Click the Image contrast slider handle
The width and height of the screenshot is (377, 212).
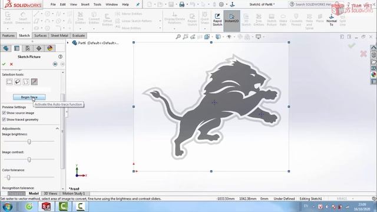click(x=29, y=160)
